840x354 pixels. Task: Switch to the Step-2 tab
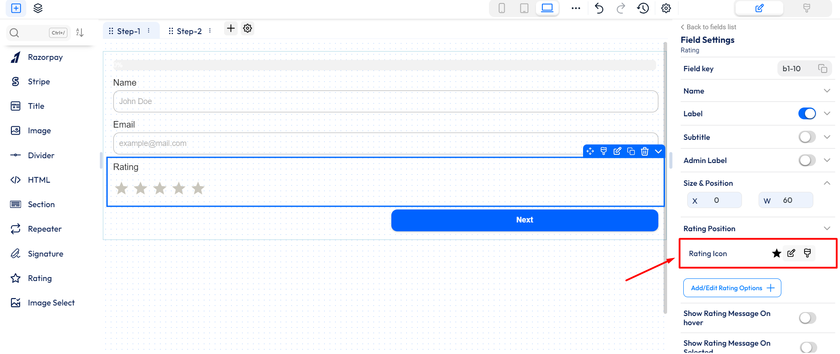tap(189, 31)
